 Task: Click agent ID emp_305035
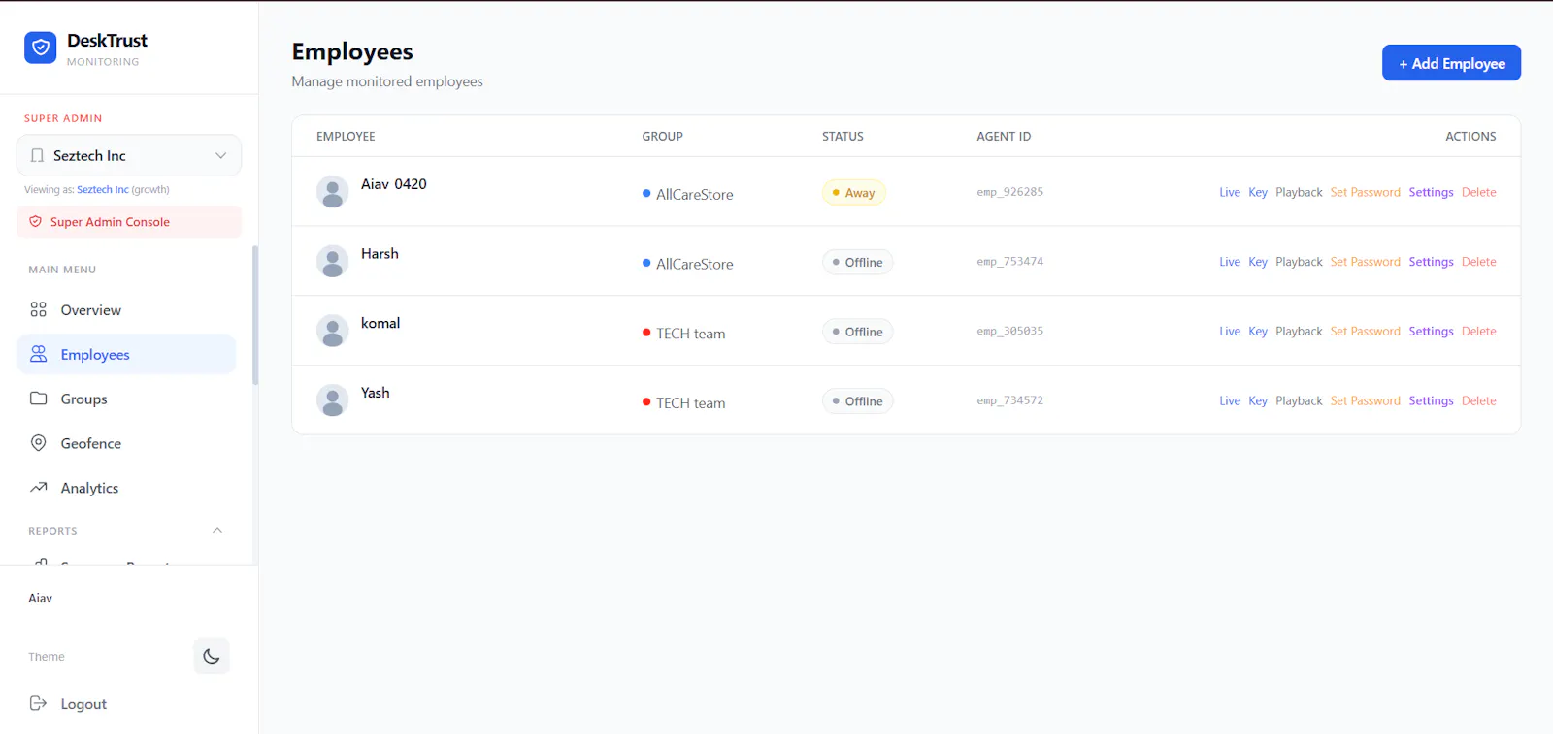(1009, 332)
